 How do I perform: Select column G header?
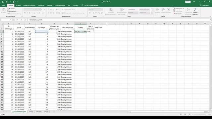pyautogui.click(x=80, y=23)
